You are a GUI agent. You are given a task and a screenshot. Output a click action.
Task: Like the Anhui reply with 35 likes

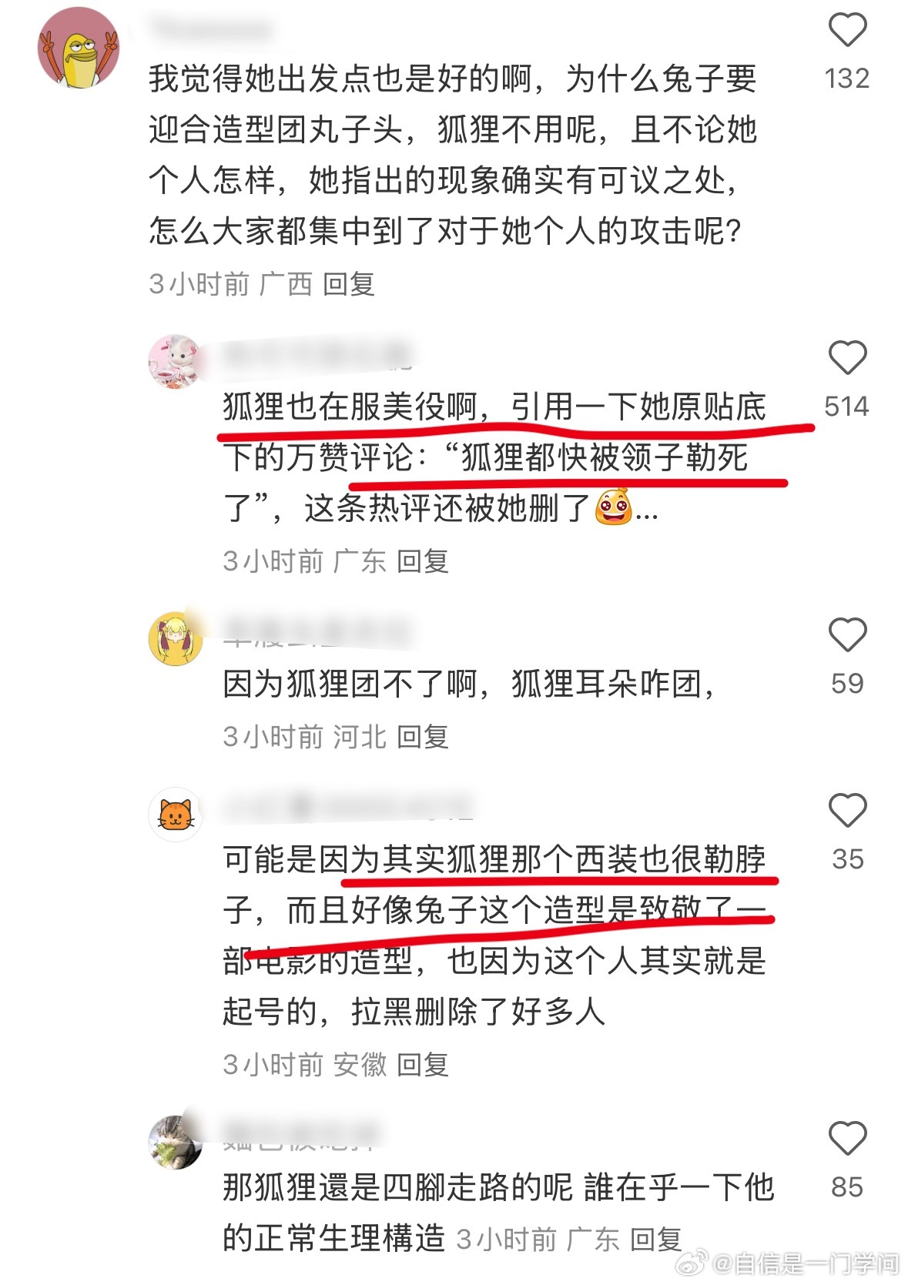[x=847, y=811]
